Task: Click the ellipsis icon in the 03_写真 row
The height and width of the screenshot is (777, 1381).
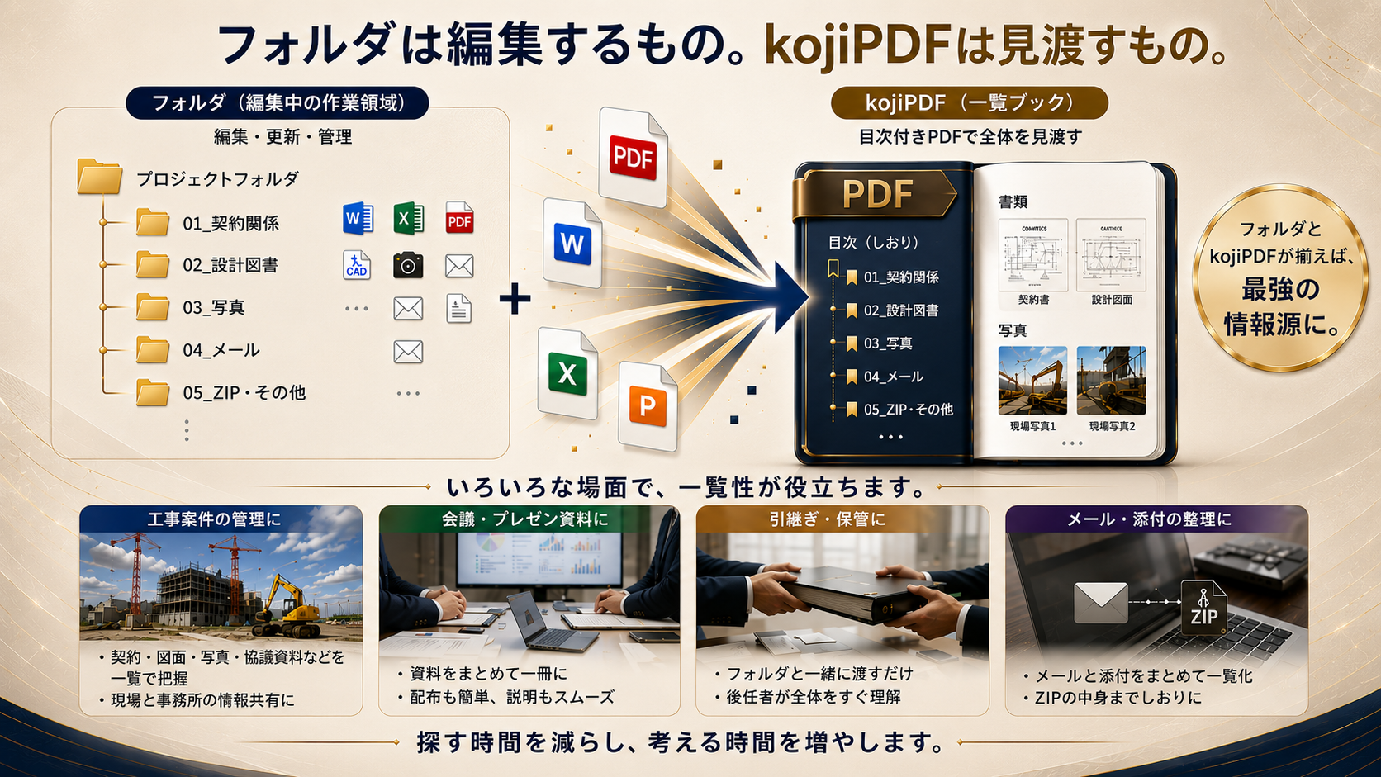Action: [x=357, y=309]
